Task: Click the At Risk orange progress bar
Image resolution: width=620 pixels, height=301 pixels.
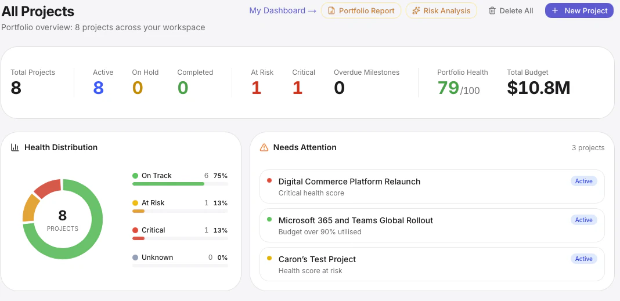Action: pos(138,211)
